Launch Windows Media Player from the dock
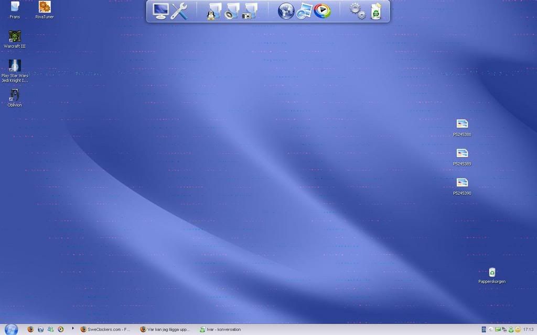This screenshot has height=335, width=537. pyautogui.click(x=323, y=11)
